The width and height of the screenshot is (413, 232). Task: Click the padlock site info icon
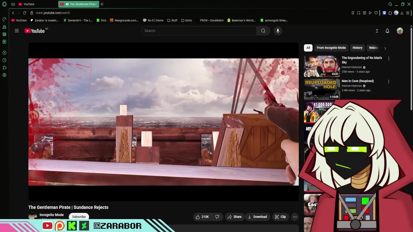point(32,13)
